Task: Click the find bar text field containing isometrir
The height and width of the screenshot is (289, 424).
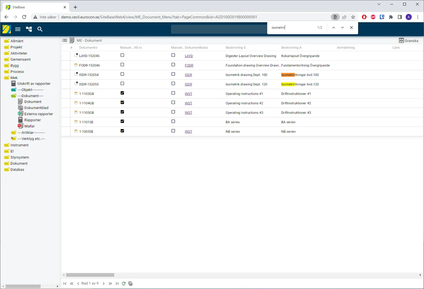Action: [292, 28]
